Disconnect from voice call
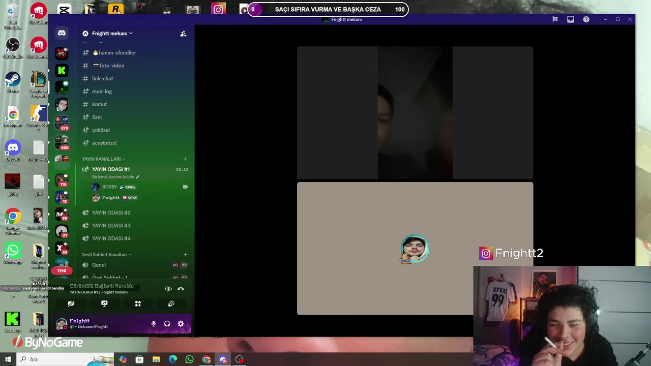This screenshot has width=651, height=366. 181,289
